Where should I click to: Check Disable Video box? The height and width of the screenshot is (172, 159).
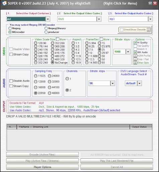click(x=11, y=49)
